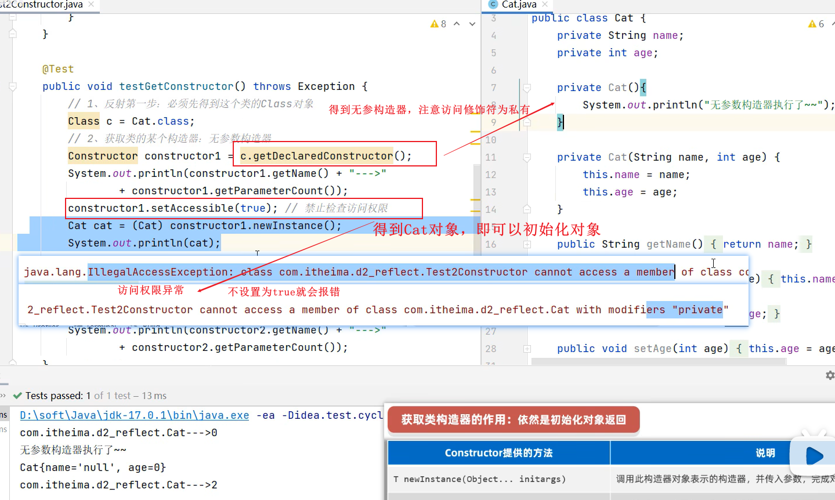Image resolution: width=835 pixels, height=500 pixels.
Task: Click 'this.name = name;' in Cat.java
Action: point(637,175)
